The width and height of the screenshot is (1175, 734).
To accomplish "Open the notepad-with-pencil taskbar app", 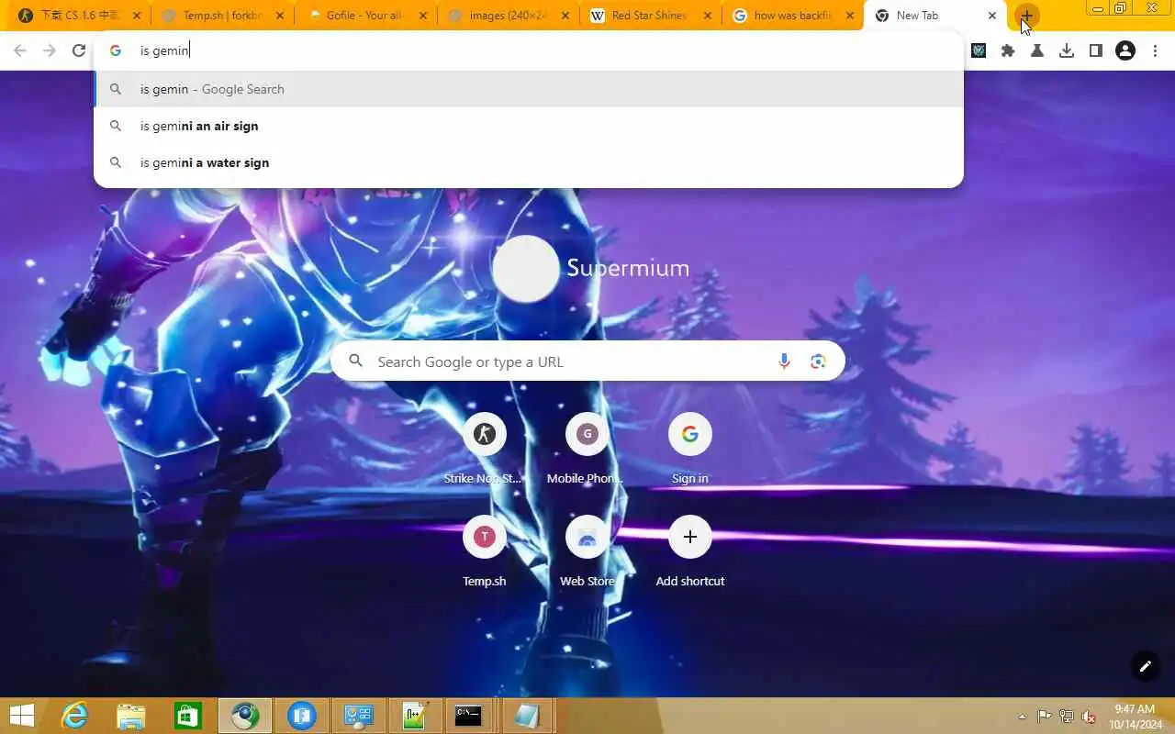I will click(x=416, y=716).
